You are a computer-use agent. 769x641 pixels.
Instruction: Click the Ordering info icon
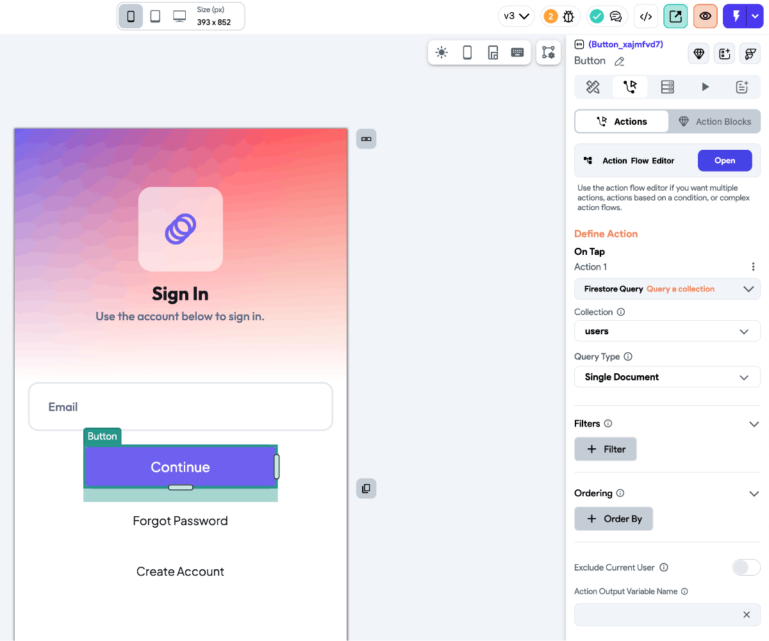pos(620,493)
